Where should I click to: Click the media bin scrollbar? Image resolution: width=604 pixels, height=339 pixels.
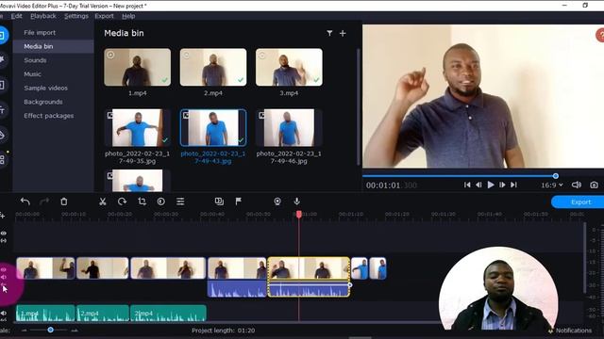(x=359, y=106)
